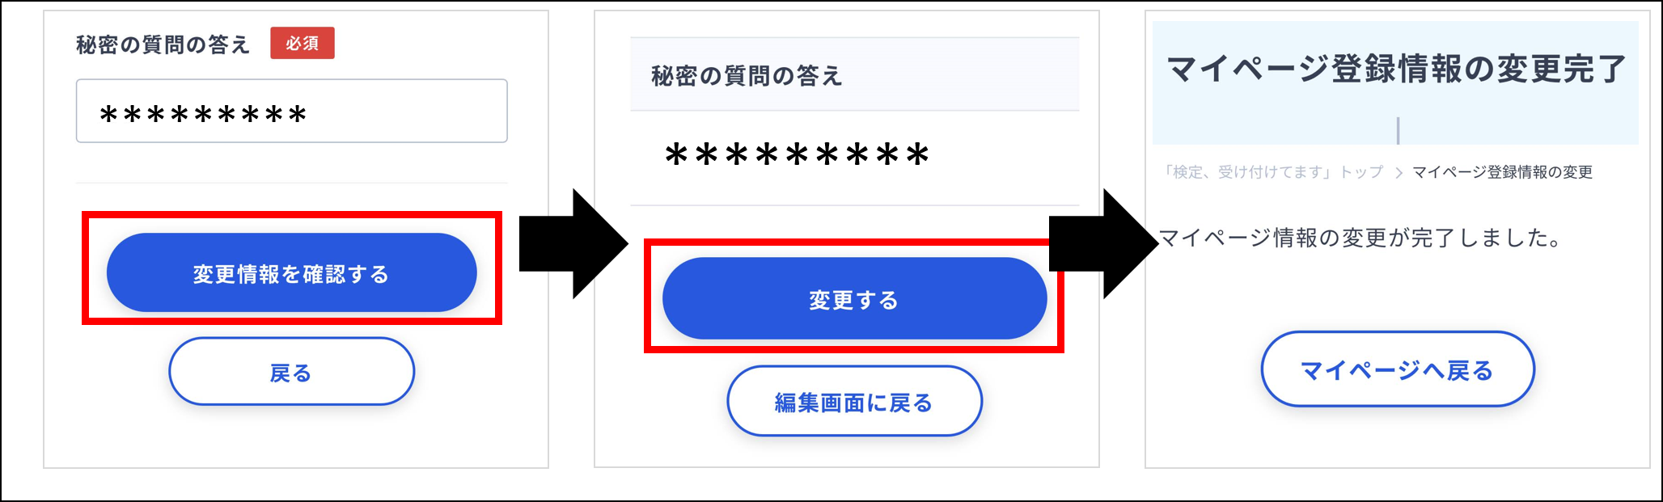This screenshot has width=1663, height=502.
Task: Click the masked answer asterisks in the confirmation panel
Action: (797, 154)
